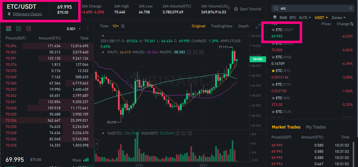Click the 69.993 market trade price
Viewport: 358px width, 167px height.
pos(278,164)
